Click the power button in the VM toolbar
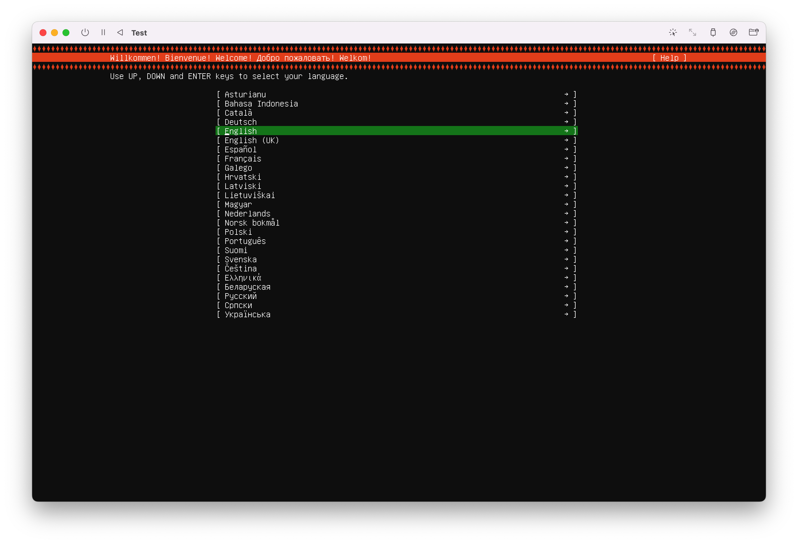The image size is (798, 544). click(x=85, y=33)
